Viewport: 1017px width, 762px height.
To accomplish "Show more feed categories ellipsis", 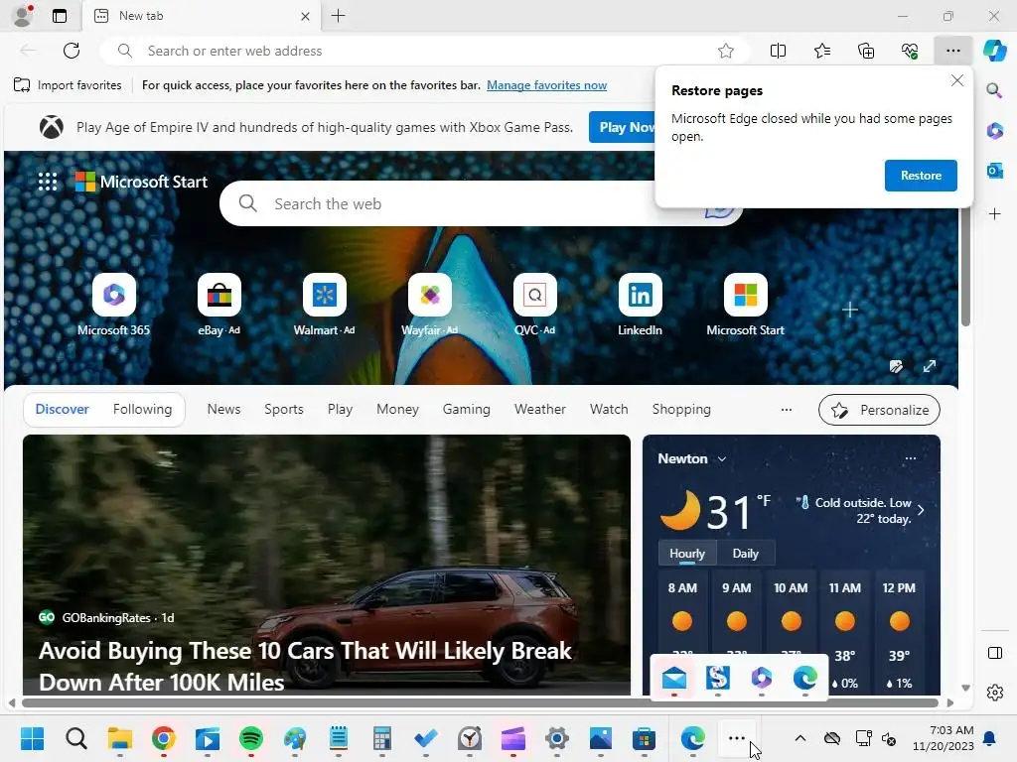I will (x=787, y=410).
